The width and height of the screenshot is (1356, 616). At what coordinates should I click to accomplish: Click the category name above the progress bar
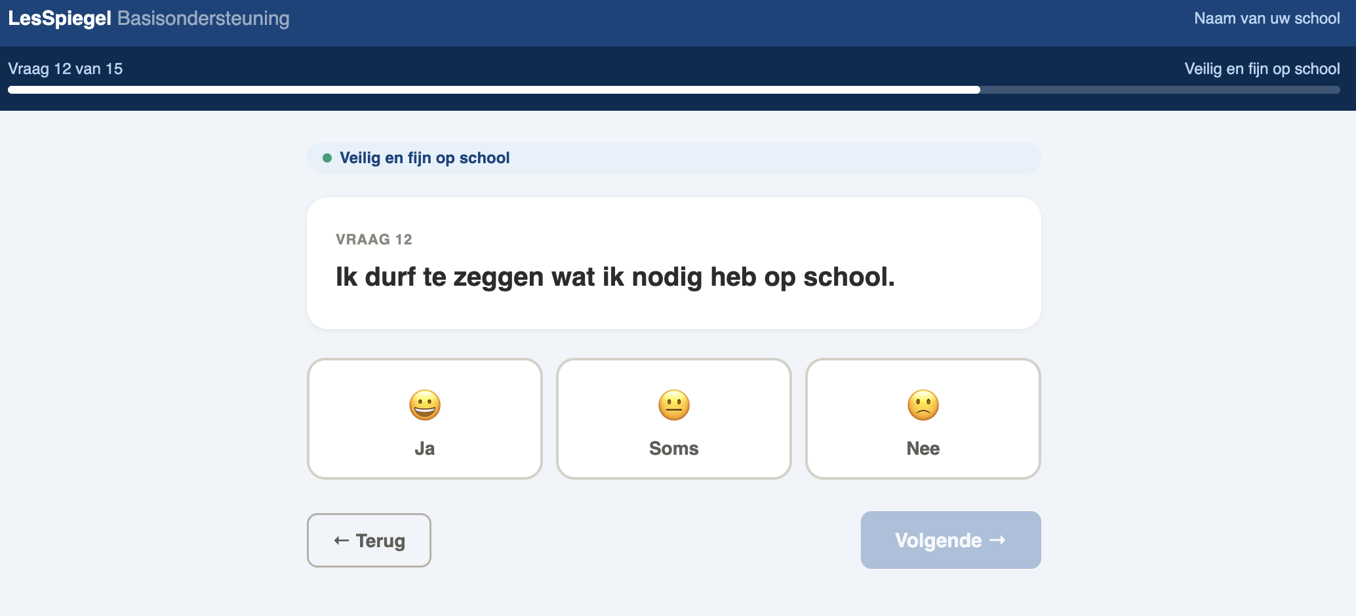click(1262, 69)
